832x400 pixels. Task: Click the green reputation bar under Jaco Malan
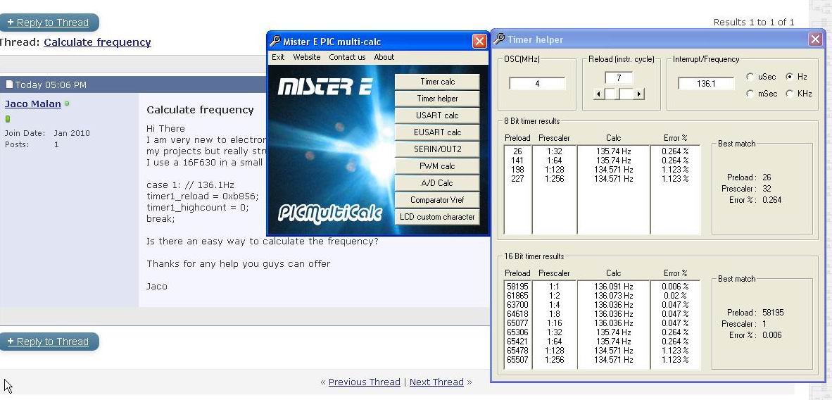(8, 119)
